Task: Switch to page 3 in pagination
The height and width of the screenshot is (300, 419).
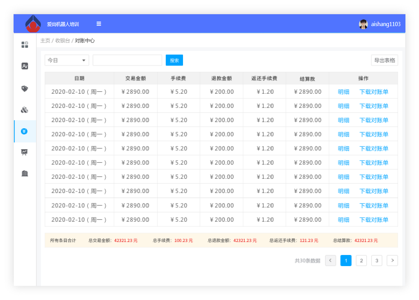Action: coord(377,261)
